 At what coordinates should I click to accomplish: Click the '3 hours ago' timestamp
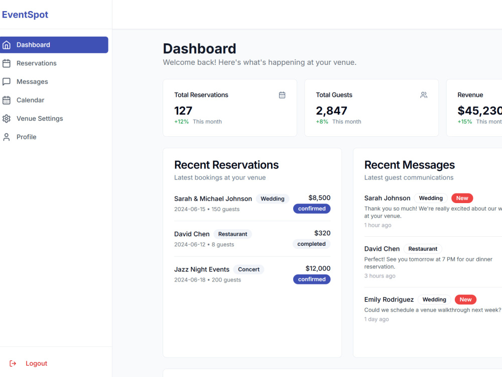[x=380, y=275]
